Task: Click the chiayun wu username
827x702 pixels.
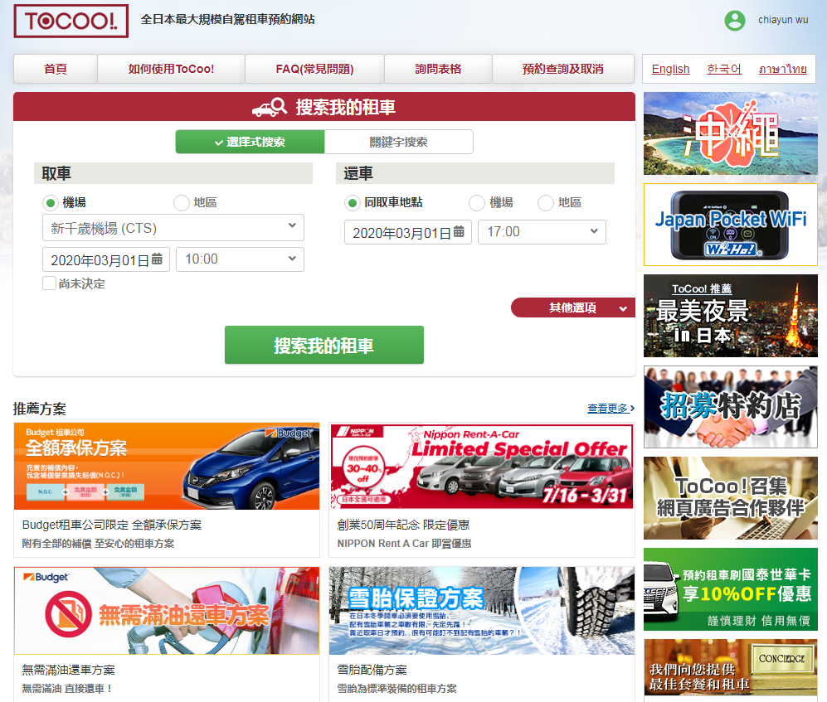Action: (783, 20)
